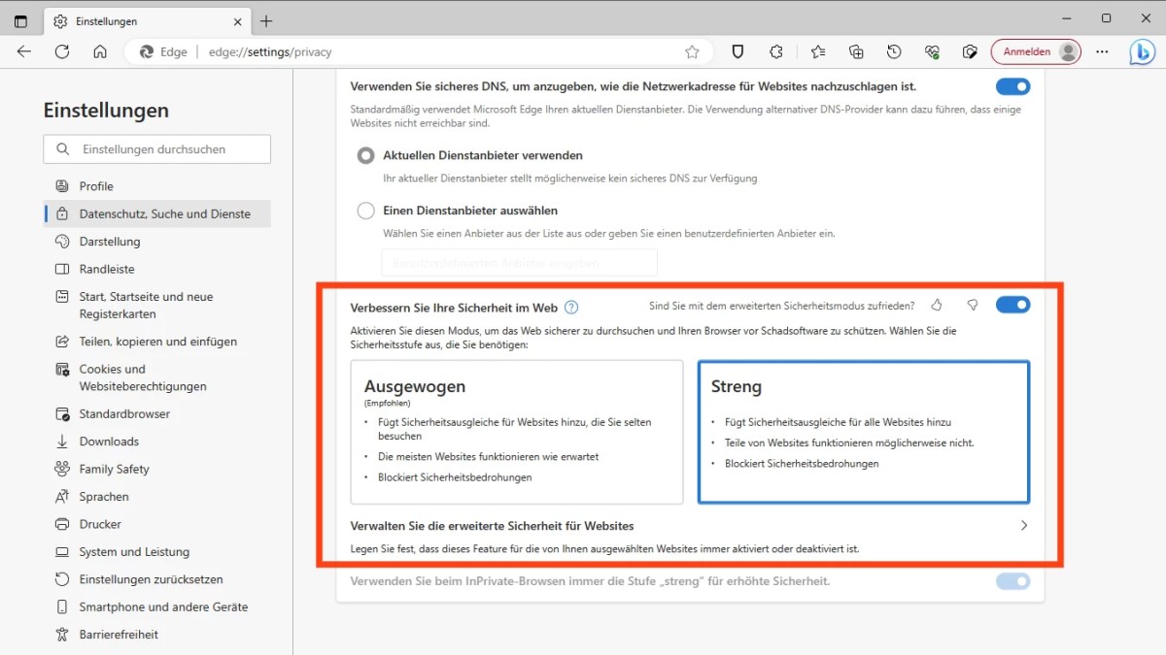The image size is (1166, 655).
Task: Open the Bitwarden shield extension icon
Action: click(737, 52)
